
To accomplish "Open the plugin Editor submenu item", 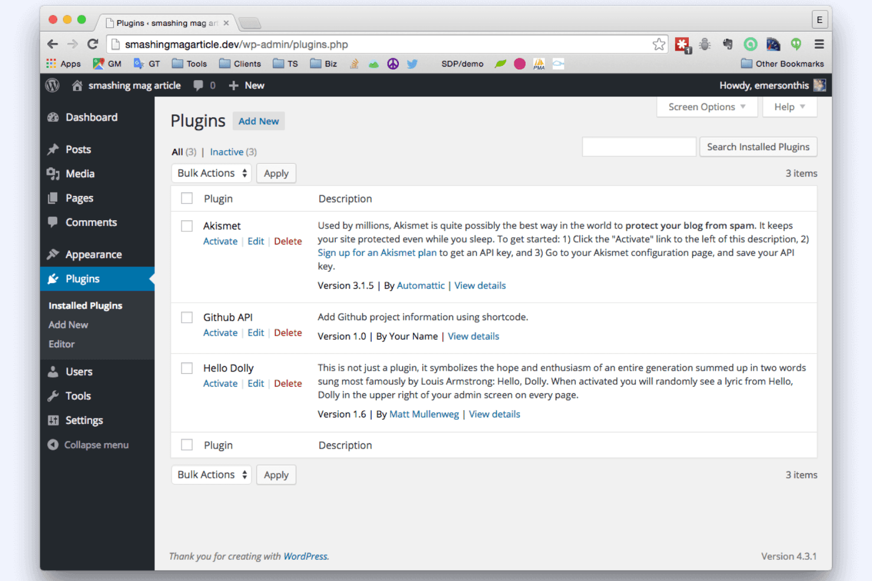I will pyautogui.click(x=62, y=344).
